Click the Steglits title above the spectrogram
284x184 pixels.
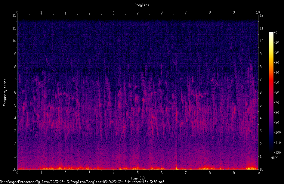pos(142,5)
